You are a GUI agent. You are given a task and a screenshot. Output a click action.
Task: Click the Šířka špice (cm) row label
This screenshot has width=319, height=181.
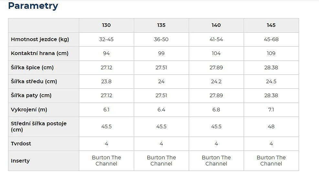point(32,67)
